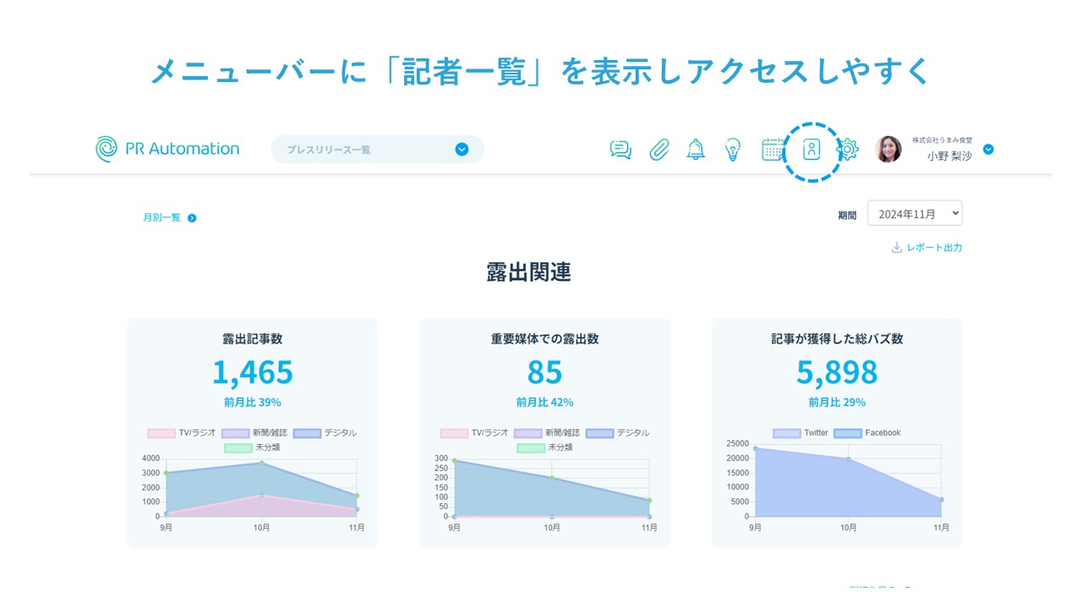
Task: Click user profile avatar photo
Action: pos(888,150)
